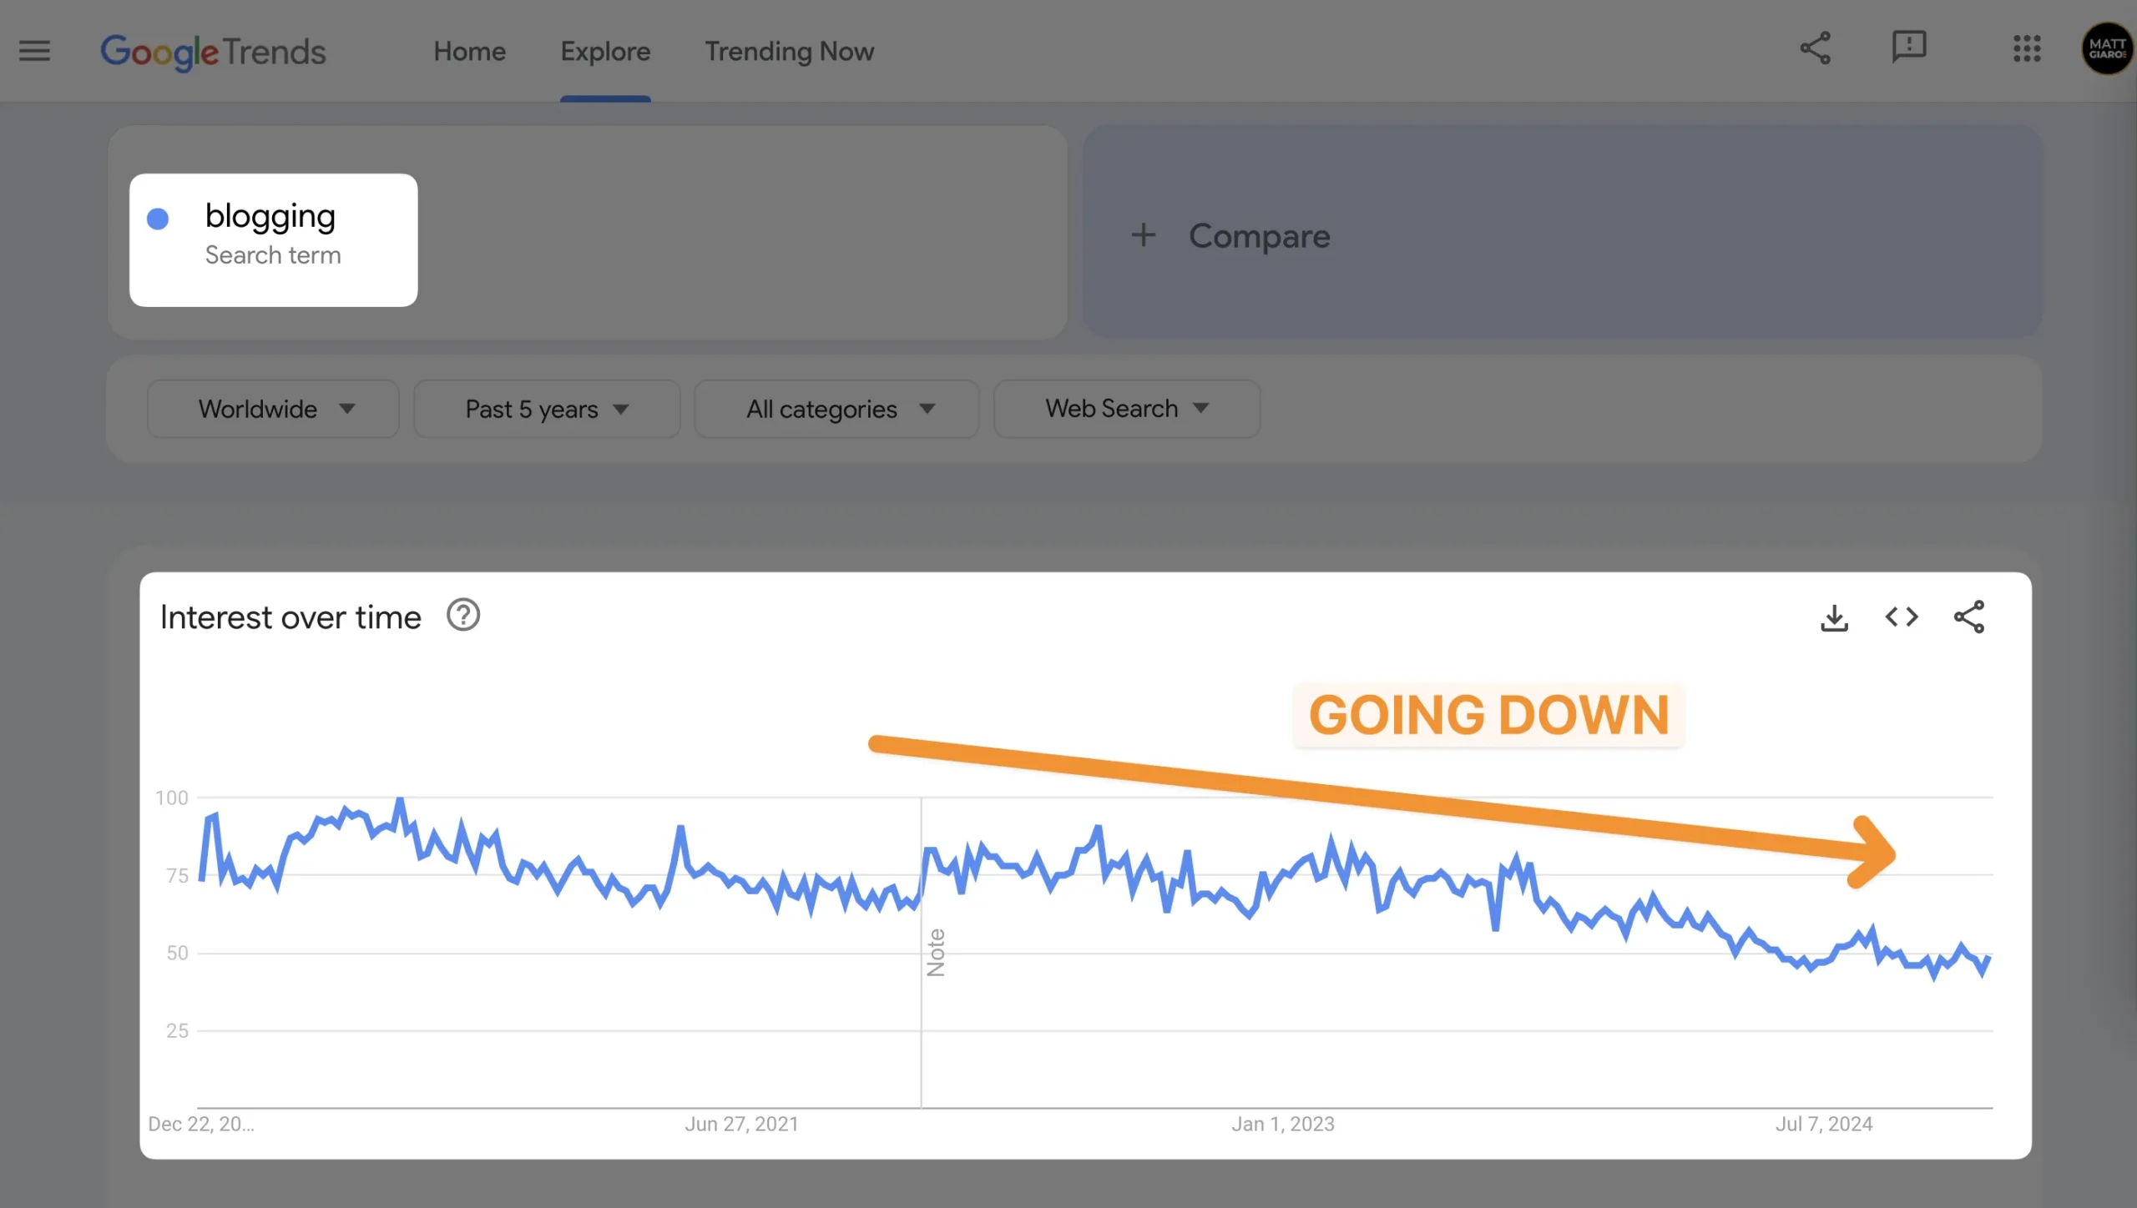Click the 'Search term' label under blogging
2137x1208 pixels.
tap(273, 255)
